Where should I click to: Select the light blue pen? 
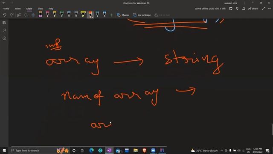point(69,14)
